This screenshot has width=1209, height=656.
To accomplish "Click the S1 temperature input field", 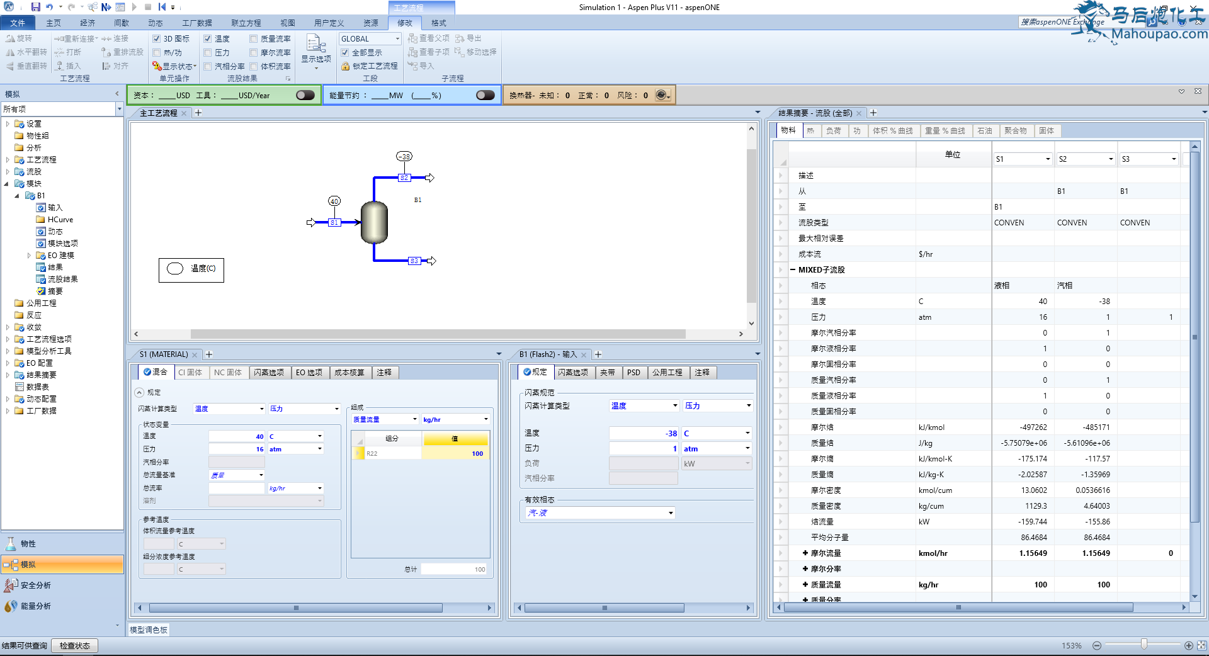I will coord(236,436).
